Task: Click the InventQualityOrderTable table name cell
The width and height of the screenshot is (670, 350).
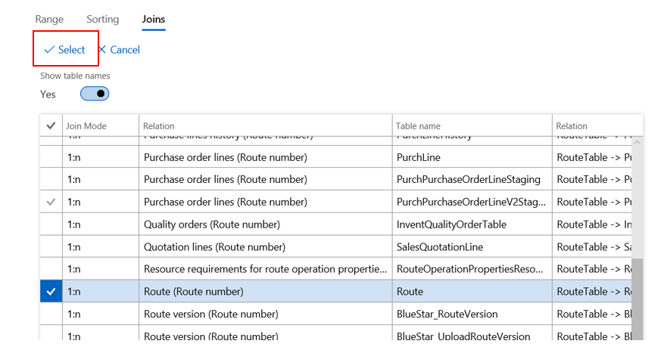Action: 451,225
